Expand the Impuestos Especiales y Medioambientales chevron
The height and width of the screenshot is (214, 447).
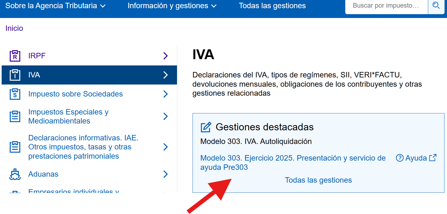pyautogui.click(x=166, y=116)
